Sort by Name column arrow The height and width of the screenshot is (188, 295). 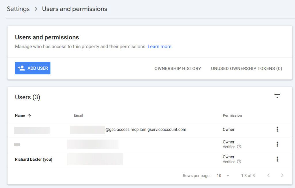pos(29,116)
